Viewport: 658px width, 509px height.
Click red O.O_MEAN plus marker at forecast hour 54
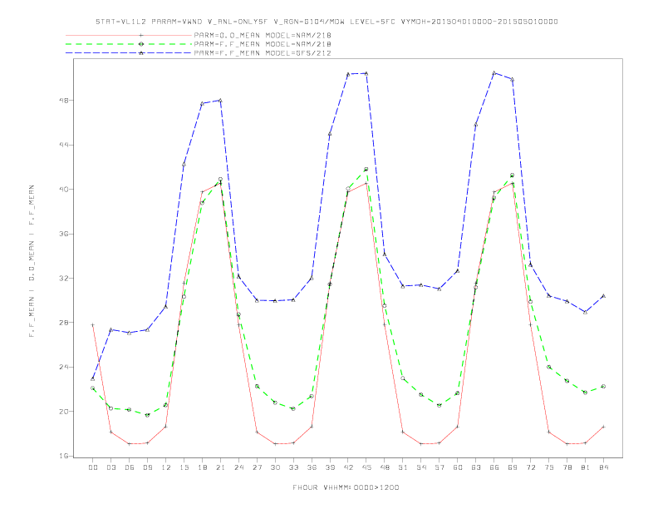[421, 443]
